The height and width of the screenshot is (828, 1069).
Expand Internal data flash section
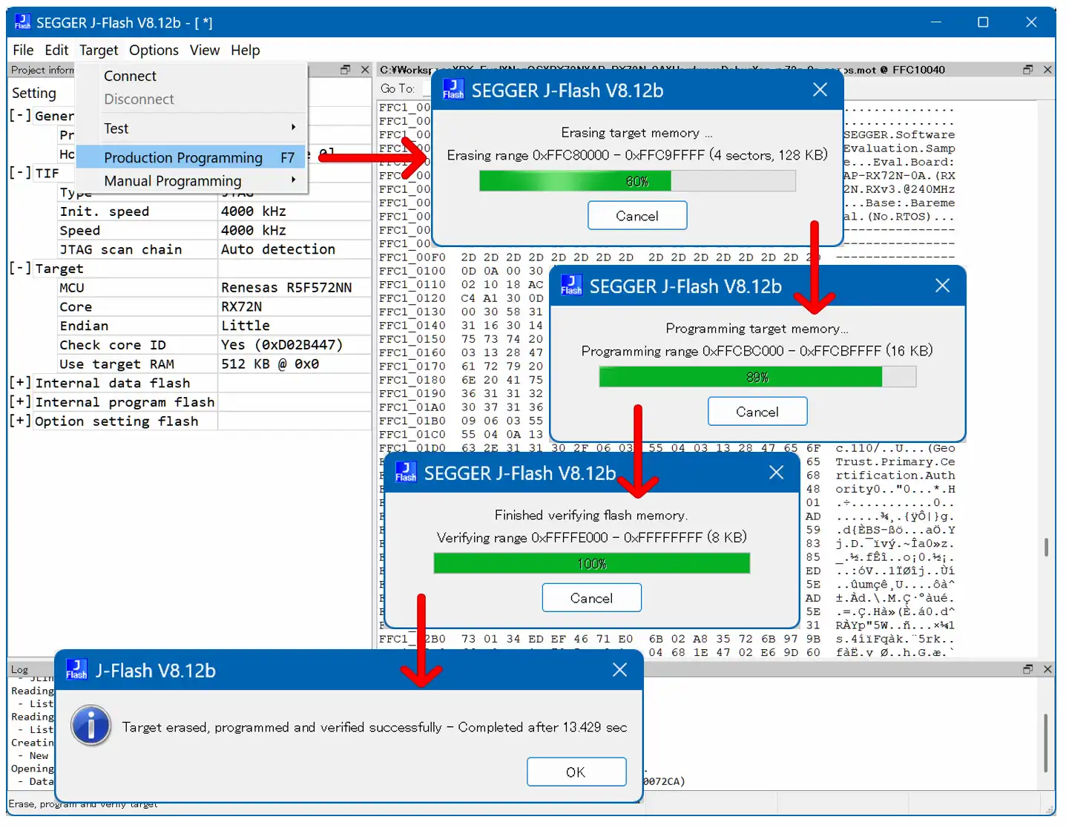[20, 383]
